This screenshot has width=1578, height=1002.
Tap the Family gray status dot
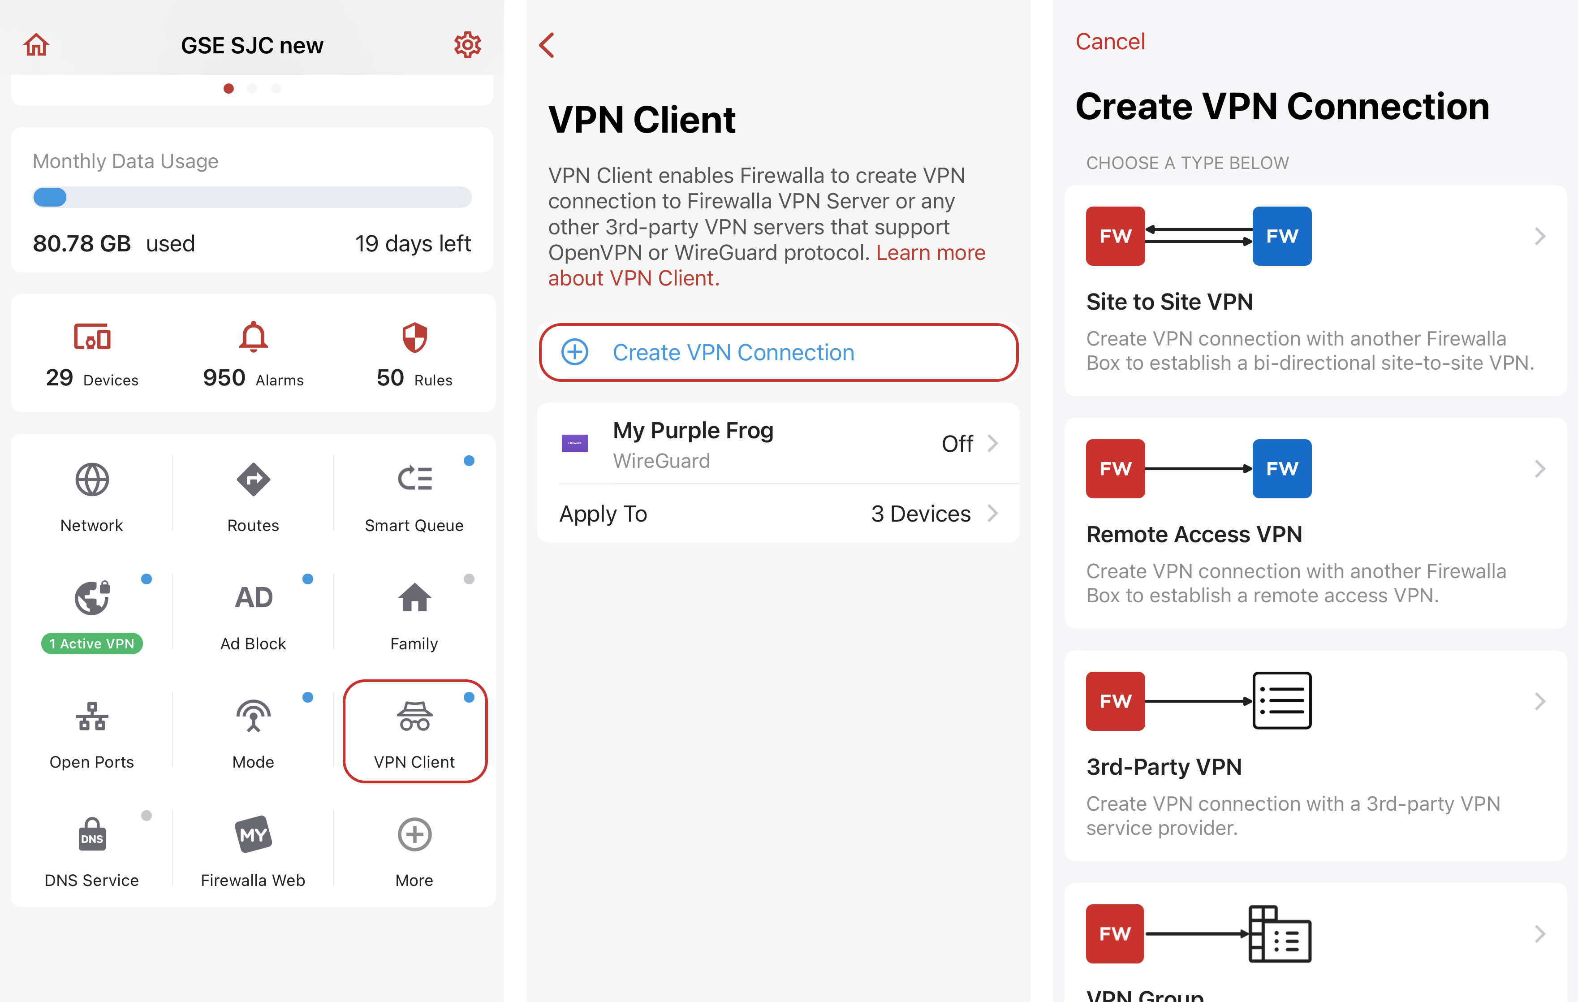coord(469,579)
